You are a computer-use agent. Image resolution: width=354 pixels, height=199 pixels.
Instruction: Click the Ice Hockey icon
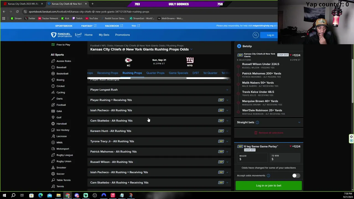pyautogui.click(x=53, y=130)
